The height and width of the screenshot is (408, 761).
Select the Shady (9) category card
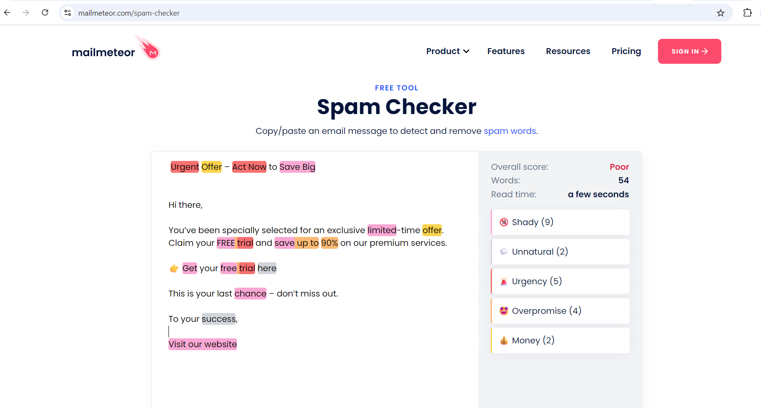click(x=560, y=222)
